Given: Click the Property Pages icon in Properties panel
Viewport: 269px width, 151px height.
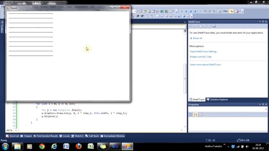Looking at the screenshot, I should [201, 115].
